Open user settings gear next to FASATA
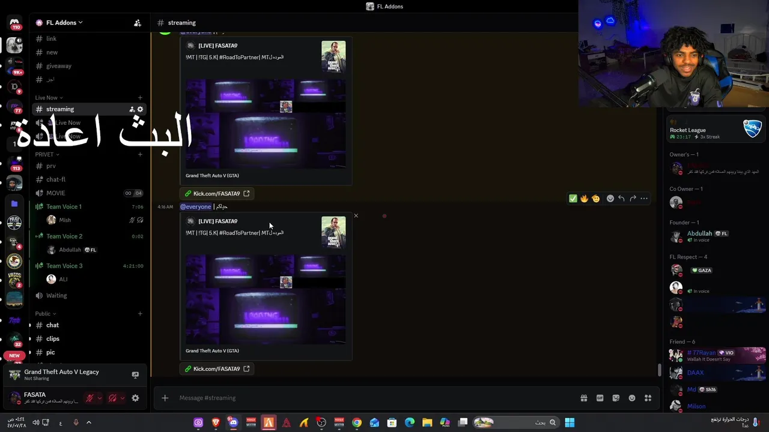The width and height of the screenshot is (769, 432). (135, 398)
